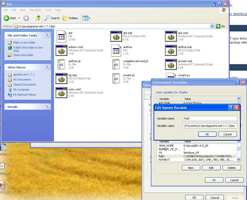Click OK in Environment Variables dialog
The height and width of the screenshot is (200, 247).
214,180
